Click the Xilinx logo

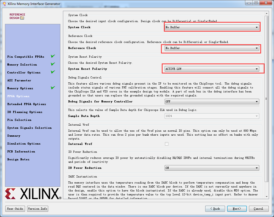[x=33, y=194]
